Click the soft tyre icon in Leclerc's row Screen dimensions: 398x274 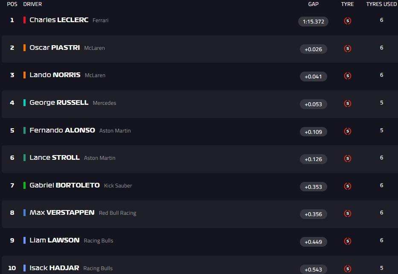coord(347,21)
